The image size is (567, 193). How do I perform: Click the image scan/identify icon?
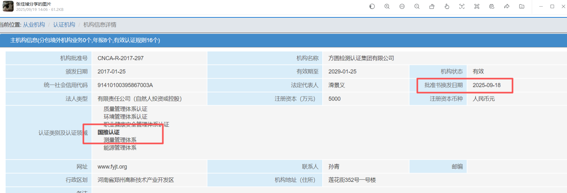[477, 7]
